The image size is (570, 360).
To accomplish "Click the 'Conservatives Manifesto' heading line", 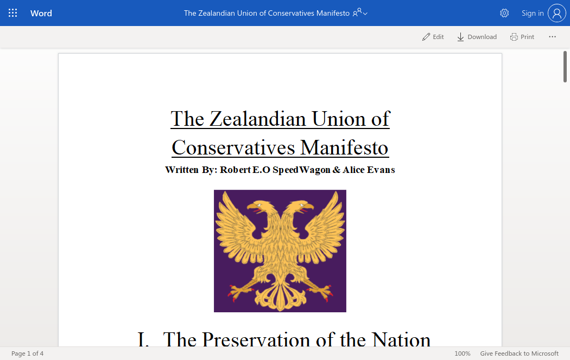I will 280,147.
